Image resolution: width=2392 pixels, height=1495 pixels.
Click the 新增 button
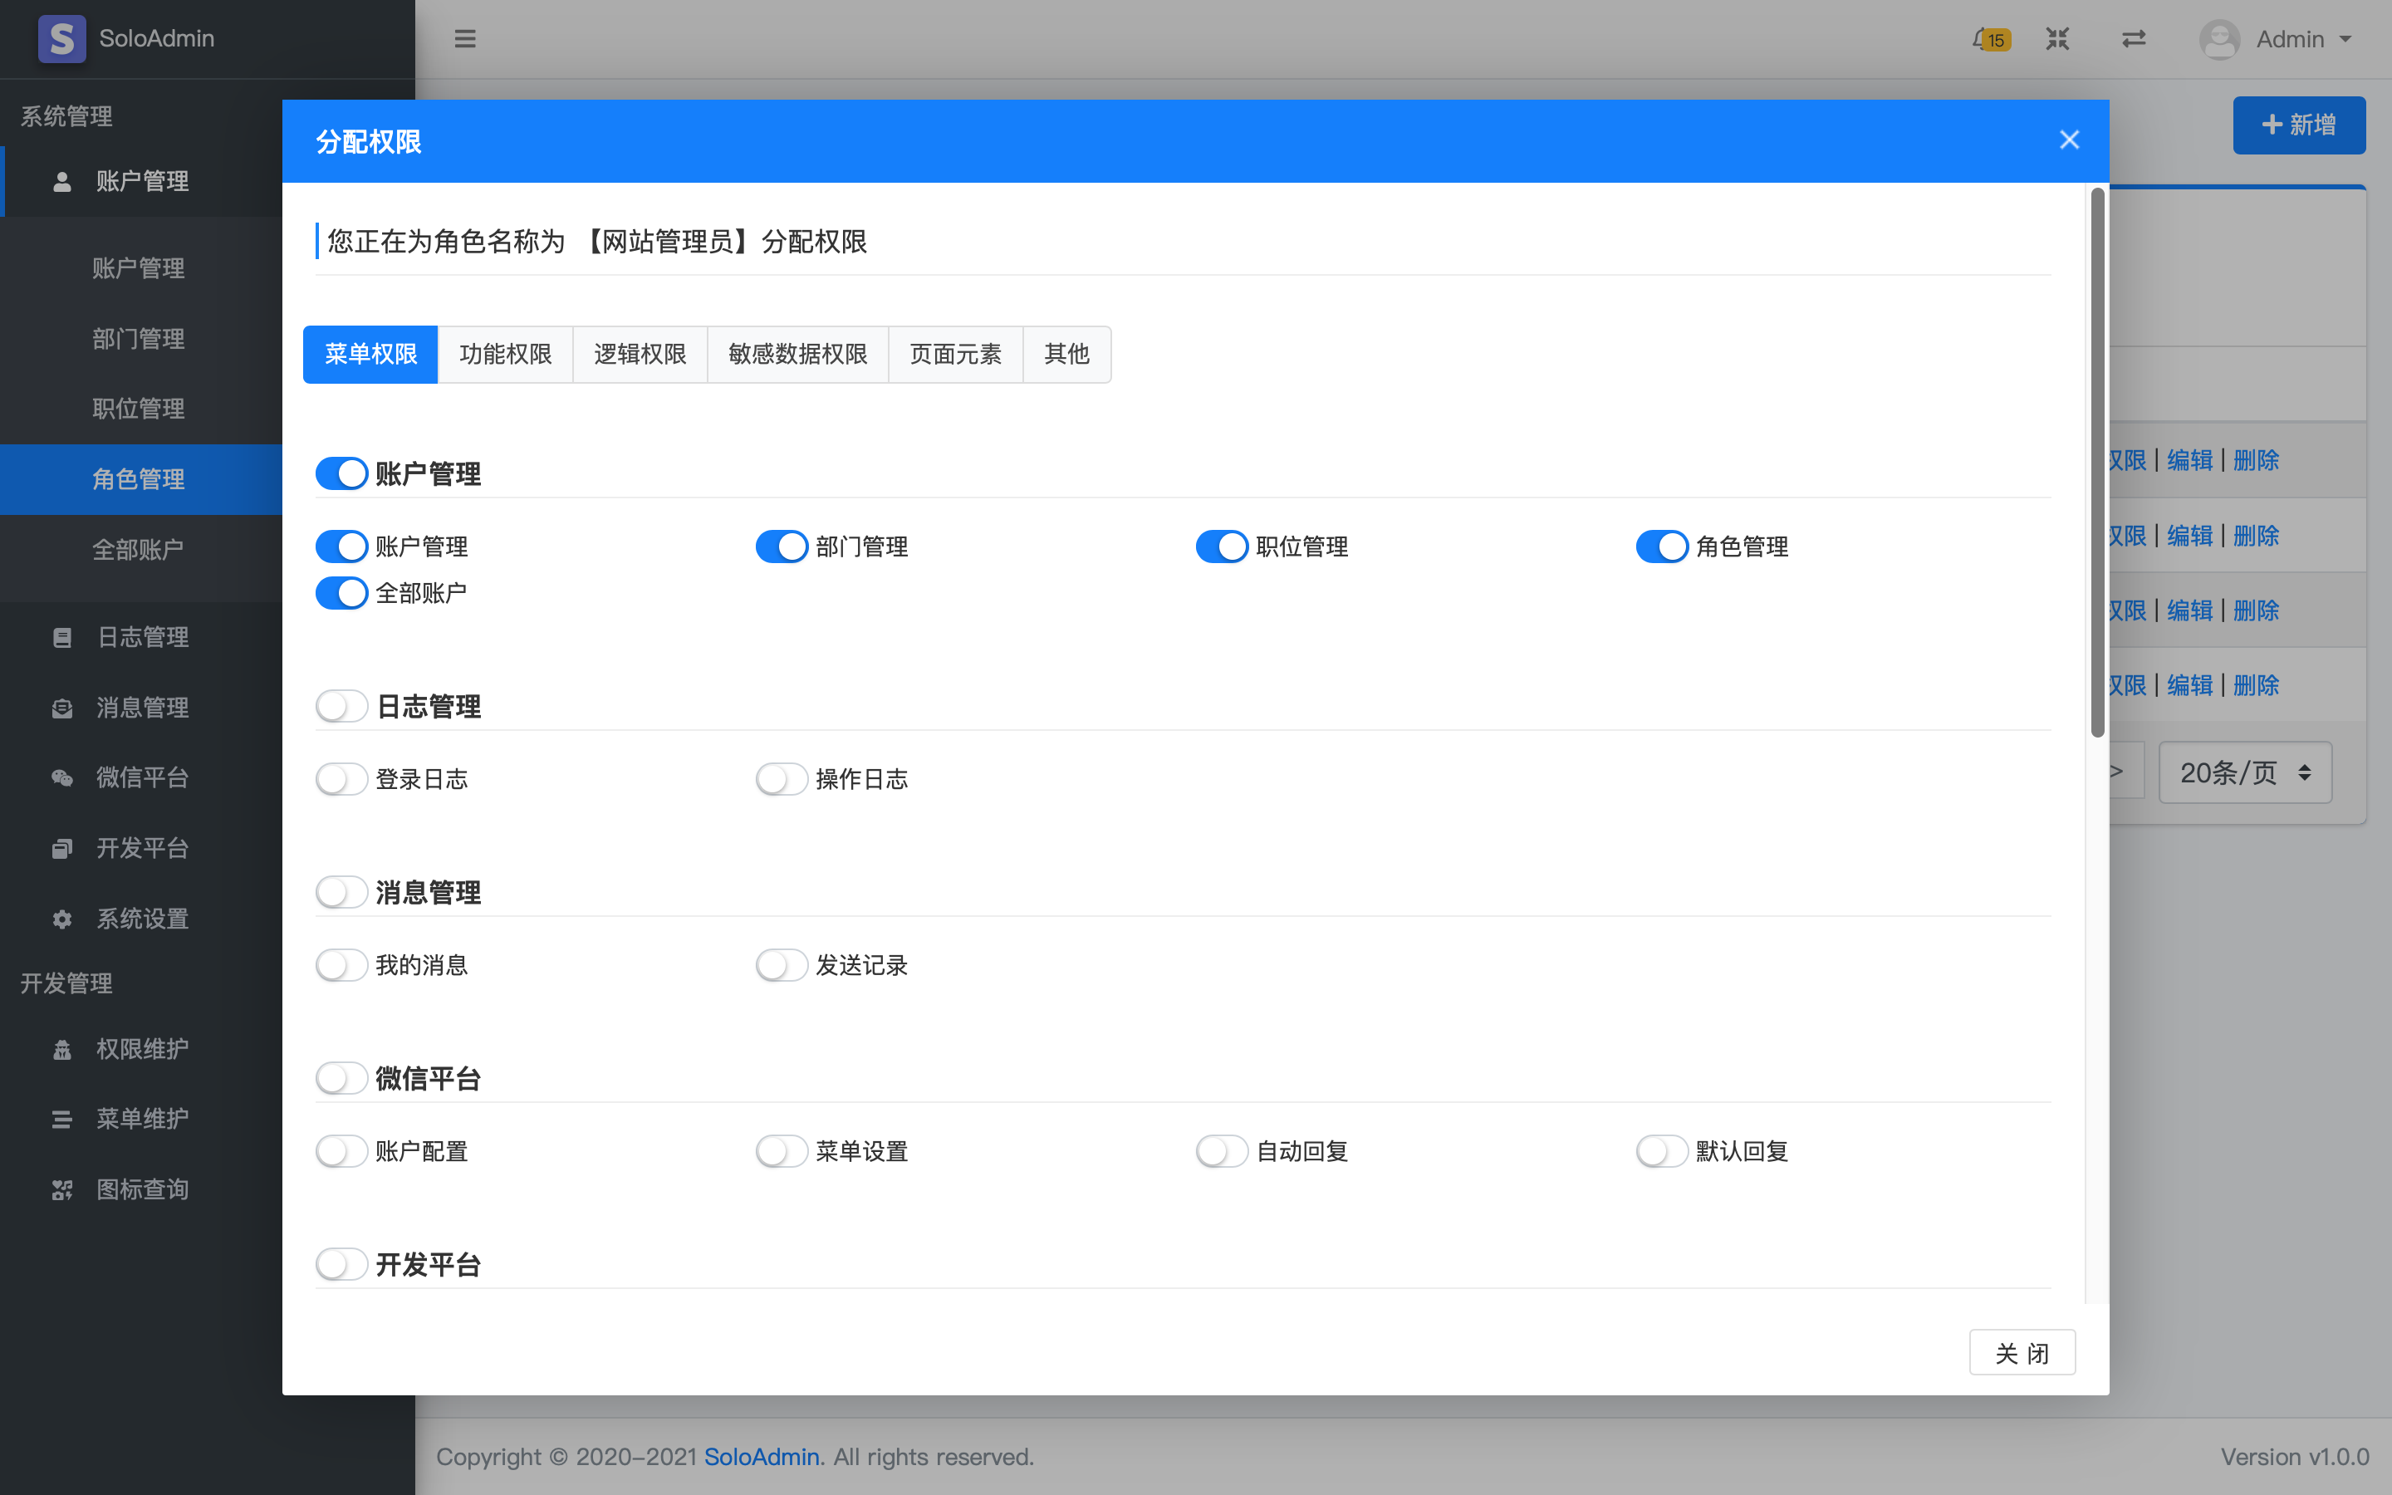click(x=2298, y=125)
